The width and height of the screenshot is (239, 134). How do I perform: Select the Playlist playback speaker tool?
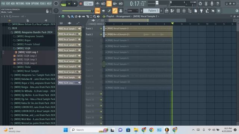coord(99,16)
